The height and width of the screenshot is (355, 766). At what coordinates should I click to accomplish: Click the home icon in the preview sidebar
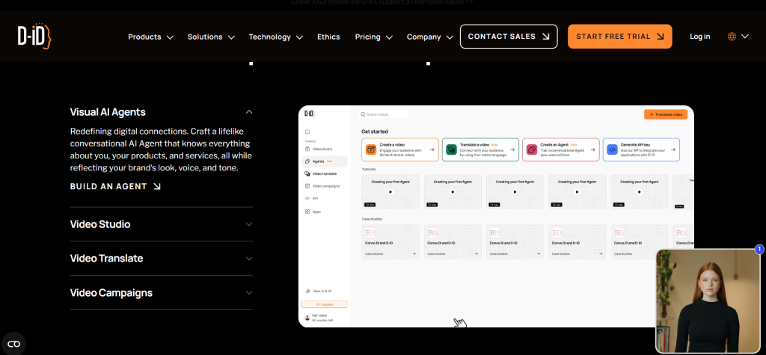point(307,132)
